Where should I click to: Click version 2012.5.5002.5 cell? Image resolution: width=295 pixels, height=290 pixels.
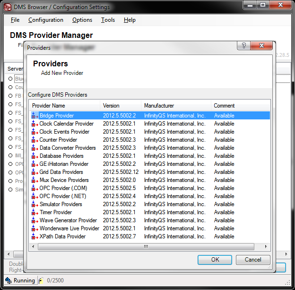pos(119,188)
